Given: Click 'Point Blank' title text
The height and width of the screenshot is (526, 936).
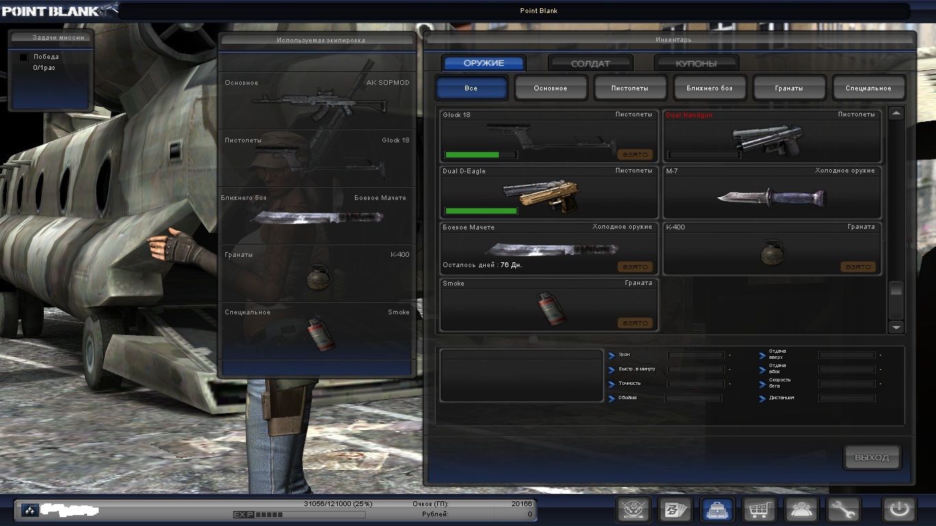Looking at the screenshot, I should click(539, 11).
